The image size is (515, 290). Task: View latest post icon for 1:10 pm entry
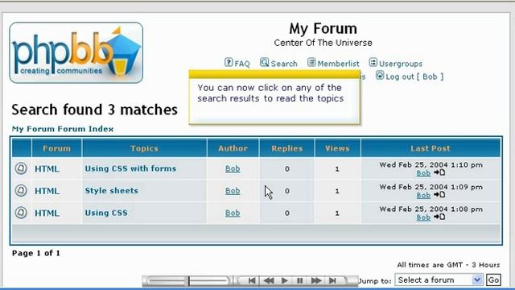[439, 172]
